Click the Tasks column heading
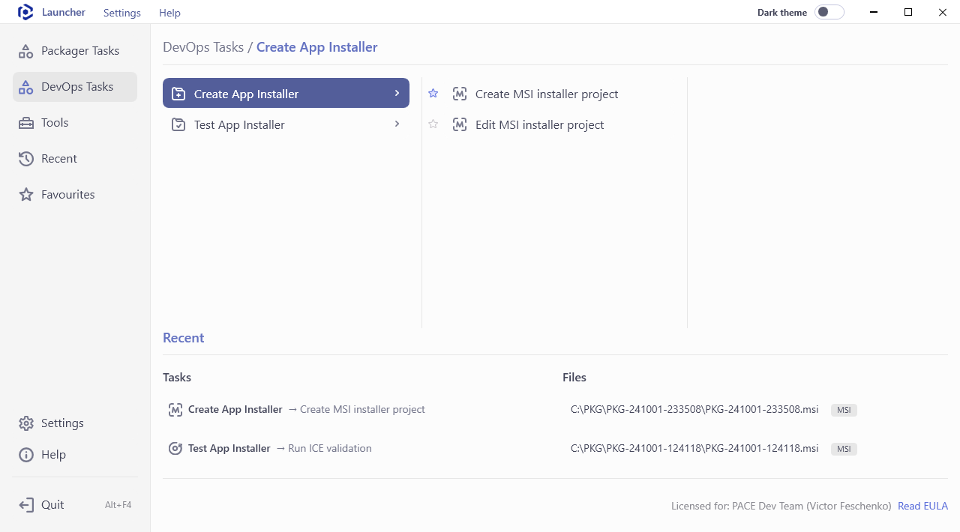Image resolution: width=960 pixels, height=532 pixels. point(177,378)
